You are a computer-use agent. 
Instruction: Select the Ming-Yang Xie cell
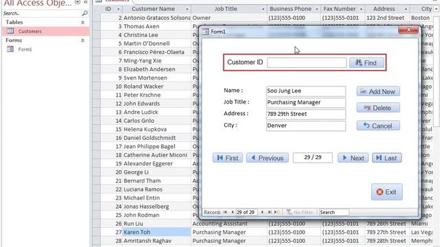[x=157, y=61]
